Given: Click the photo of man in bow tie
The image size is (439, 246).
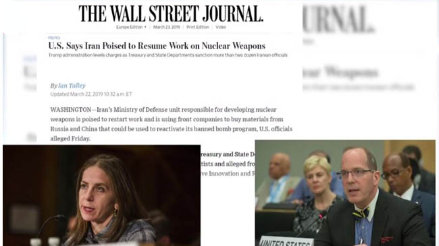Looking at the screenshot, I should [345, 193].
